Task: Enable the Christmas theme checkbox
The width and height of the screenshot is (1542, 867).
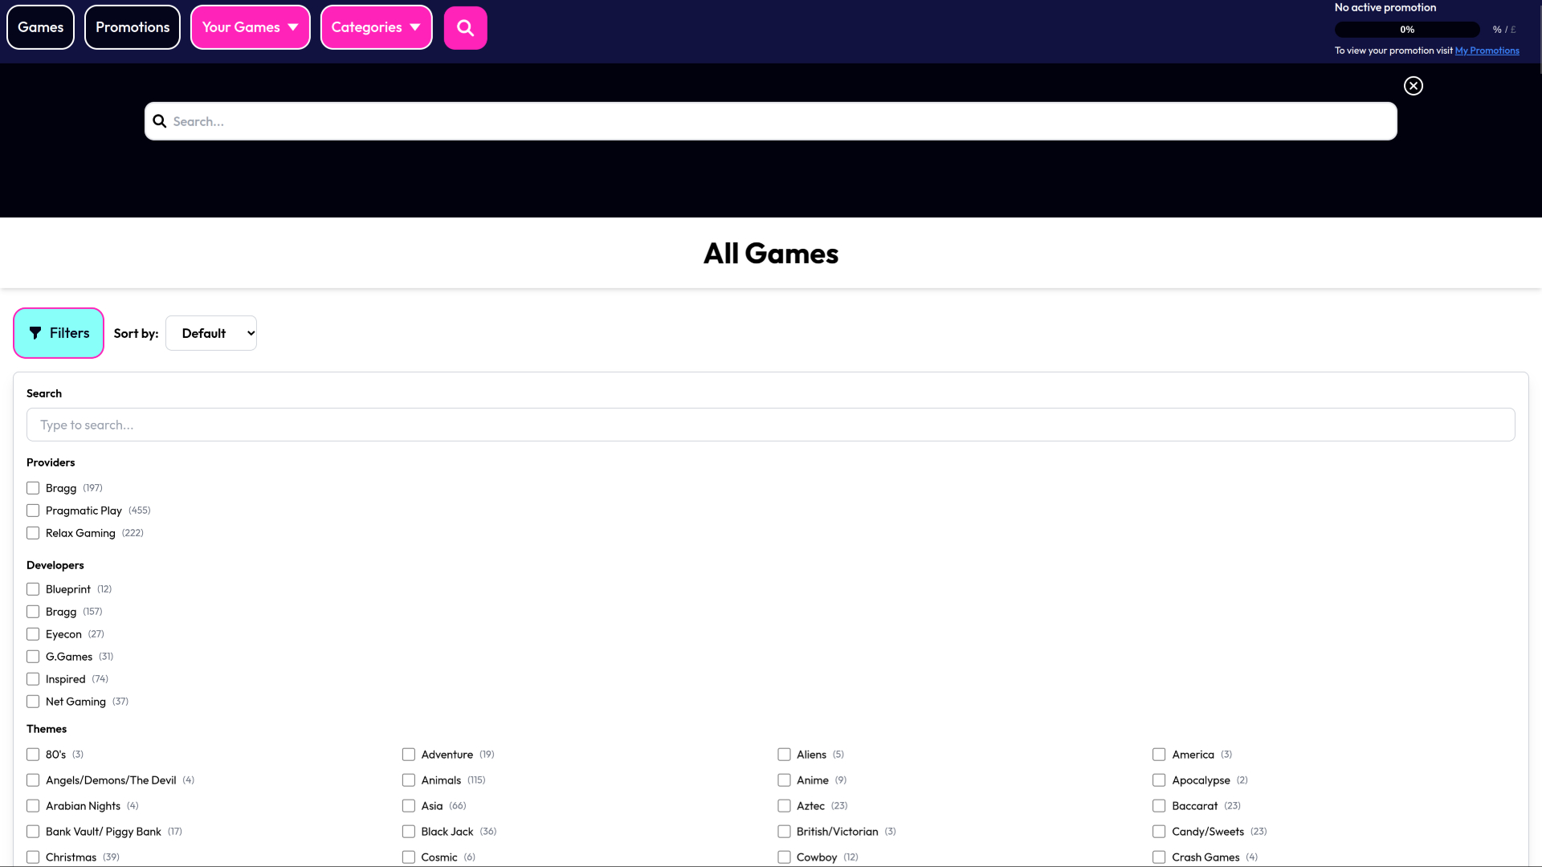Action: [x=33, y=857]
